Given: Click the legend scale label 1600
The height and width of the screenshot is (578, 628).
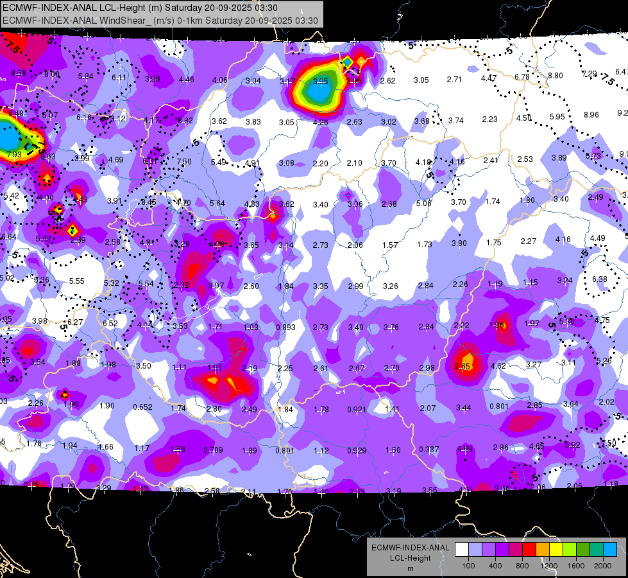Looking at the screenshot, I should pyautogui.click(x=576, y=566).
